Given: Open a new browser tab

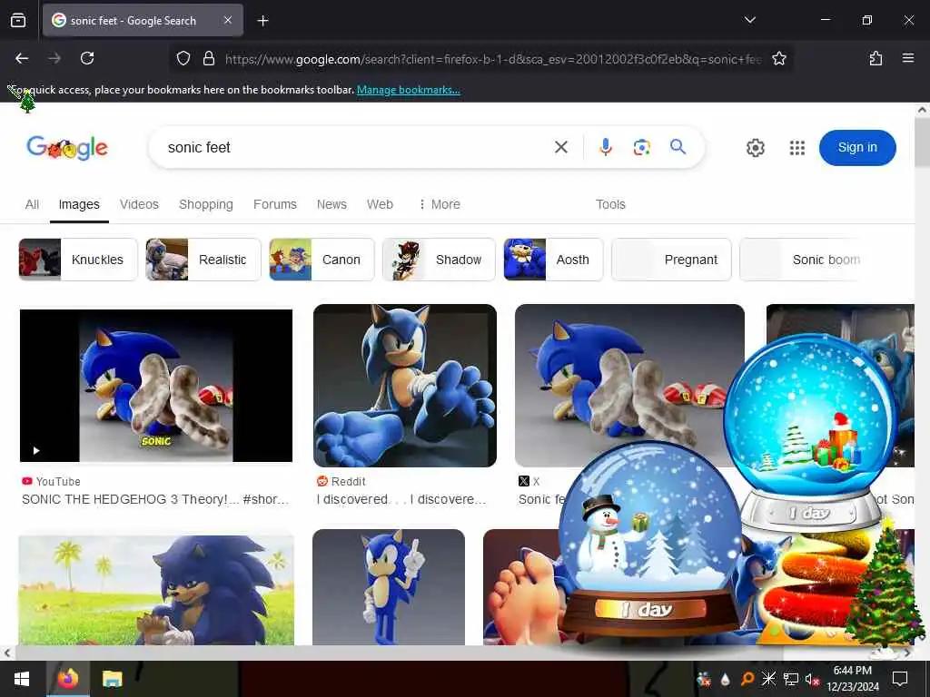Looking at the screenshot, I should (262, 21).
